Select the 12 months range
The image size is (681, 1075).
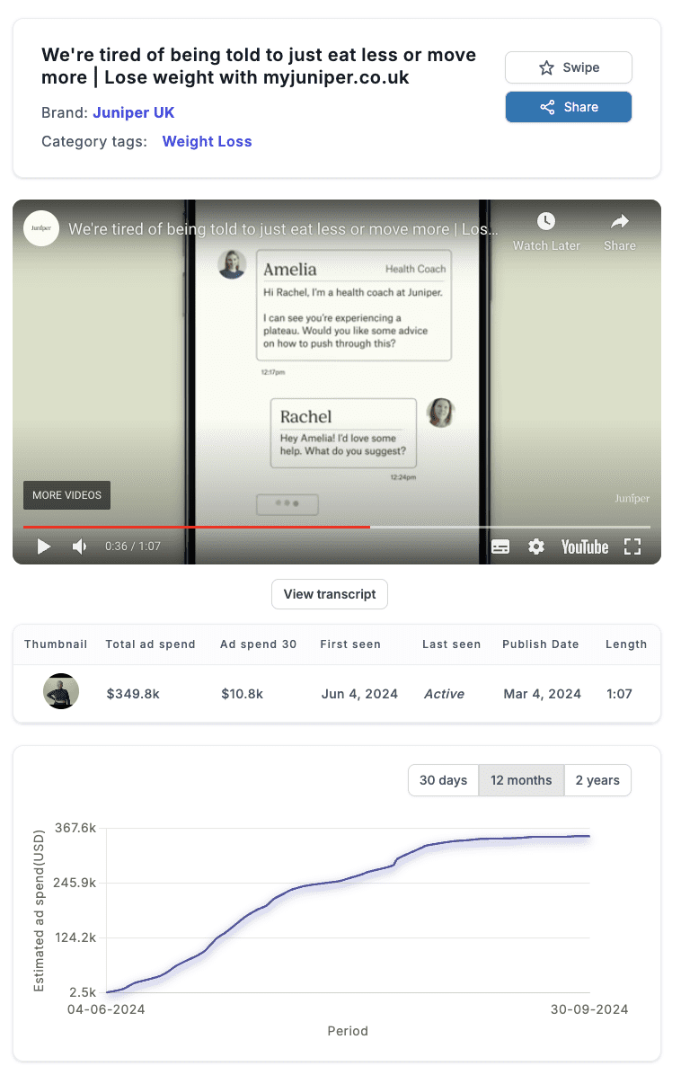[x=521, y=780]
